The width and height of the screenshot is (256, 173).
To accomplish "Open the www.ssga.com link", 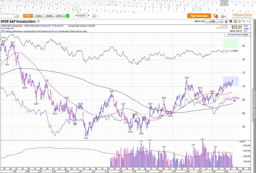I will 8,28.
